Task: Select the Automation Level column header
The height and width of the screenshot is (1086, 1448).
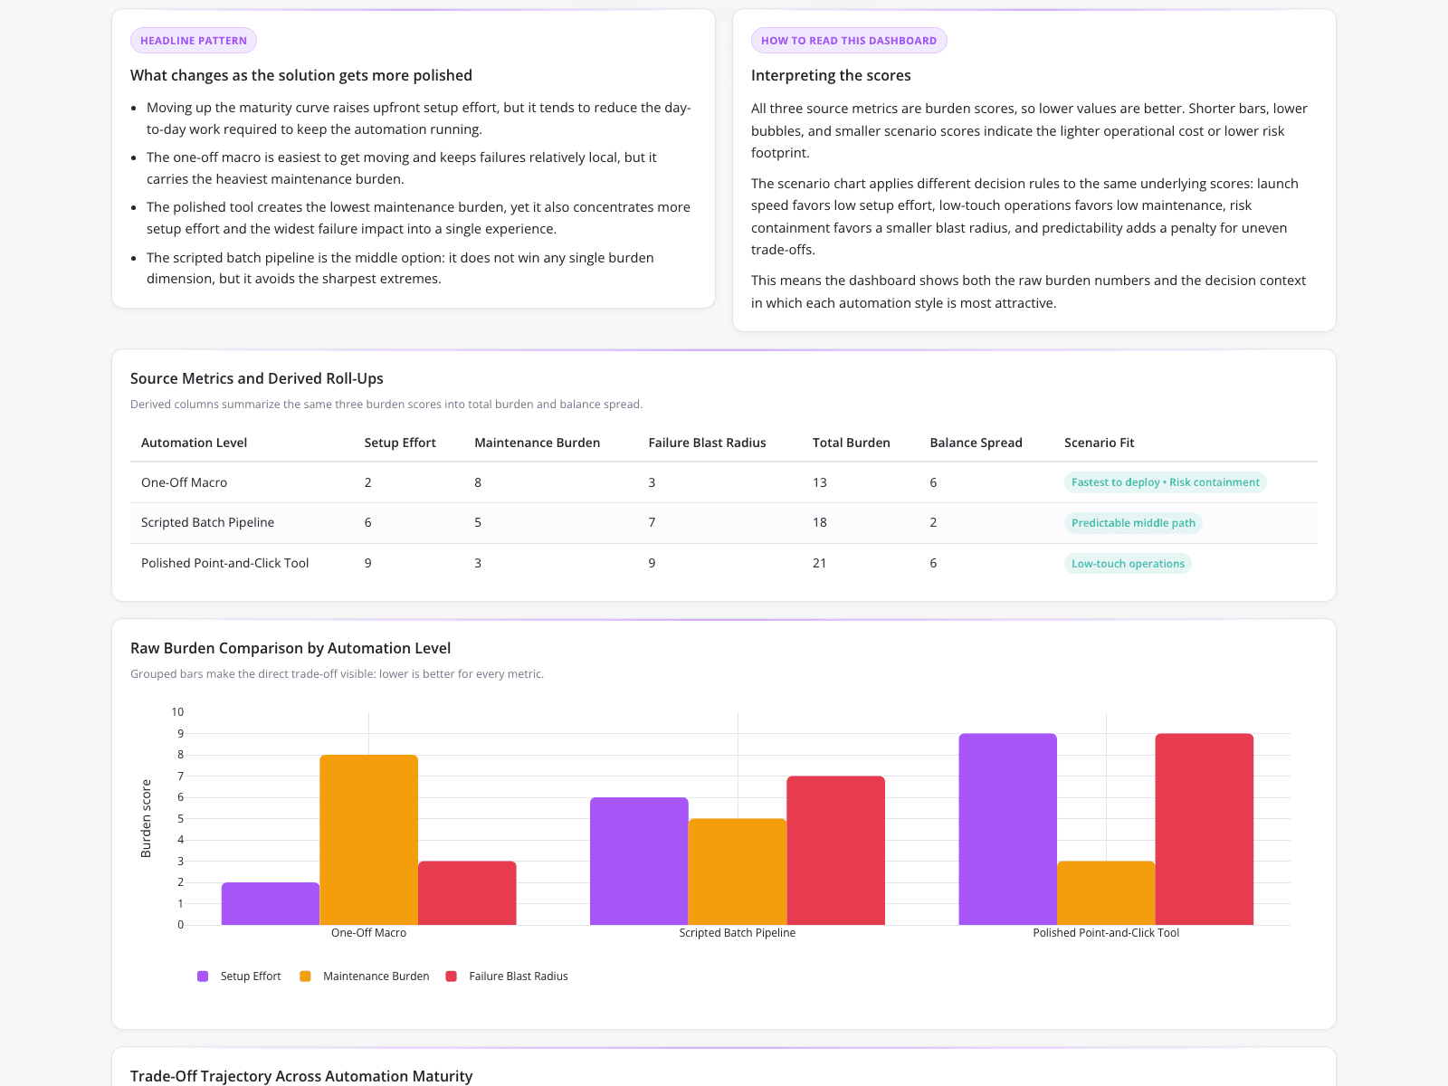Action: point(194,443)
